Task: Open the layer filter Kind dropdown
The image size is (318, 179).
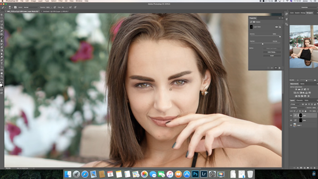Action: point(295,104)
